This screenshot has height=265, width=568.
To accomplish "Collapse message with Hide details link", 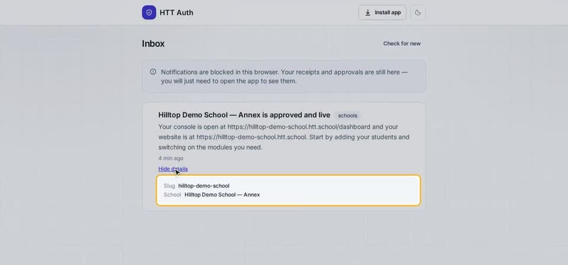I will (x=173, y=169).
